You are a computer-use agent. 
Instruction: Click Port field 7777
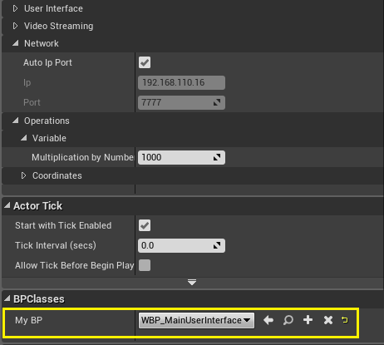(x=181, y=102)
